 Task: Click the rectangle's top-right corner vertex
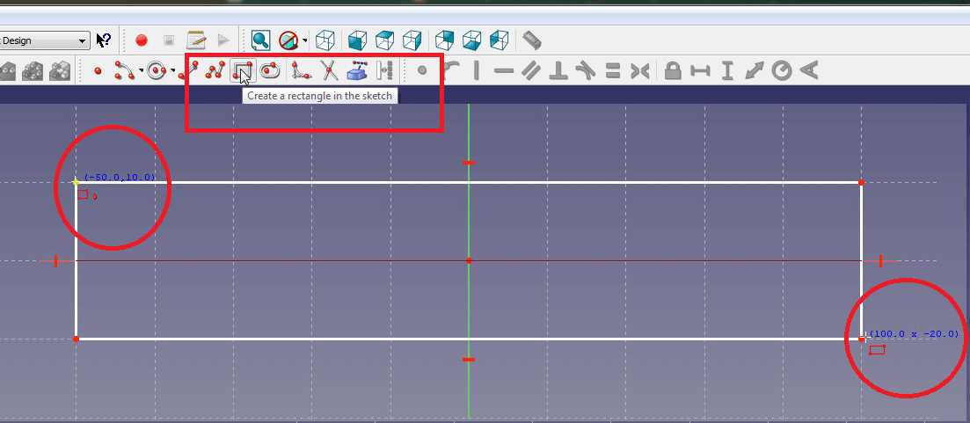(x=861, y=182)
